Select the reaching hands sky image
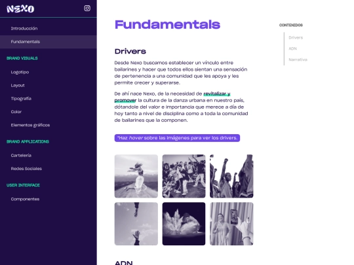Viewport: 354px width, 265px height. pos(136,224)
